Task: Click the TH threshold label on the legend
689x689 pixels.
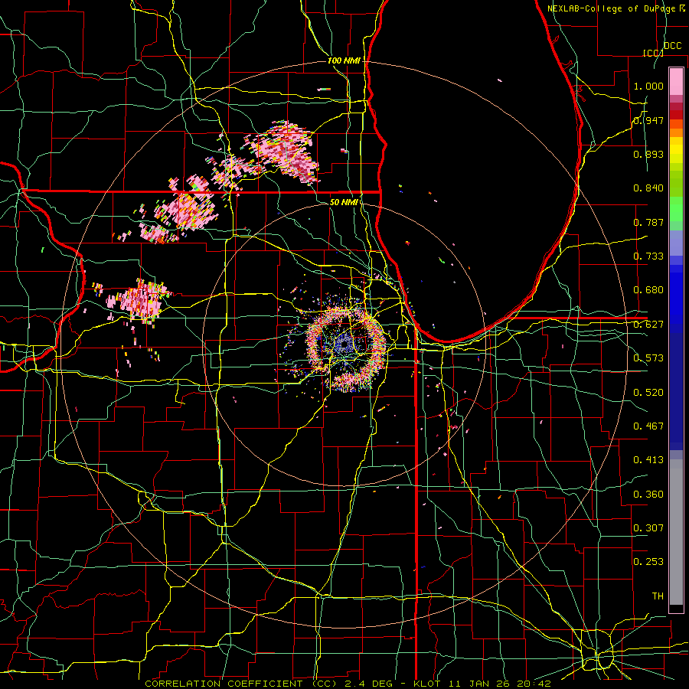Action: (658, 596)
